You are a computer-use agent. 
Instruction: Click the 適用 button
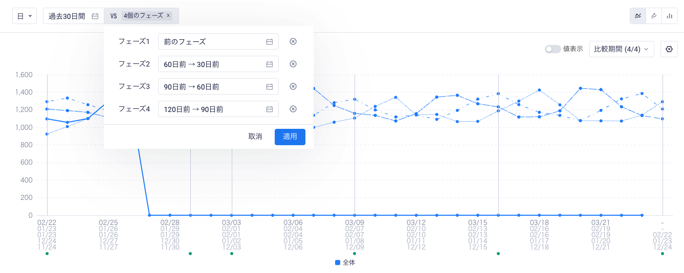pos(290,136)
